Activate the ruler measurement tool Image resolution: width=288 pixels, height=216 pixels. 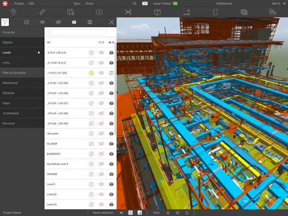(42, 12)
